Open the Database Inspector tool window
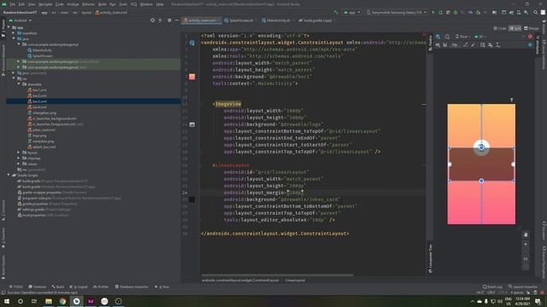The width and height of the screenshot is (547, 307). tap(132, 287)
